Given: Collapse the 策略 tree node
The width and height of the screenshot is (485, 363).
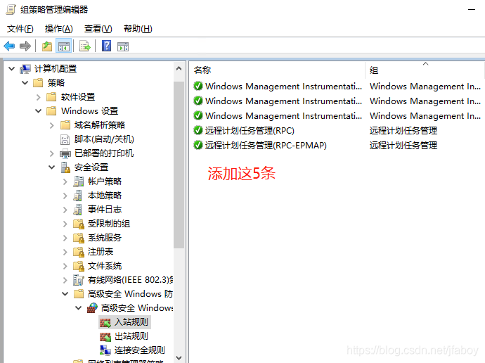Looking at the screenshot, I should click(x=25, y=82).
